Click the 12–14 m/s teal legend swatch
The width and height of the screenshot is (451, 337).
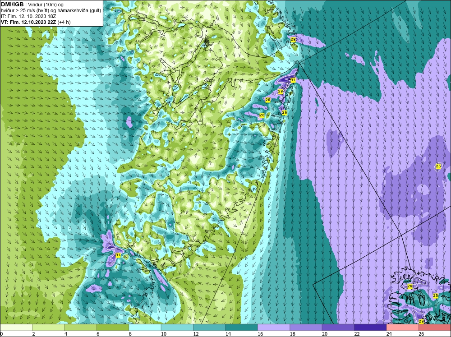tap(209, 328)
